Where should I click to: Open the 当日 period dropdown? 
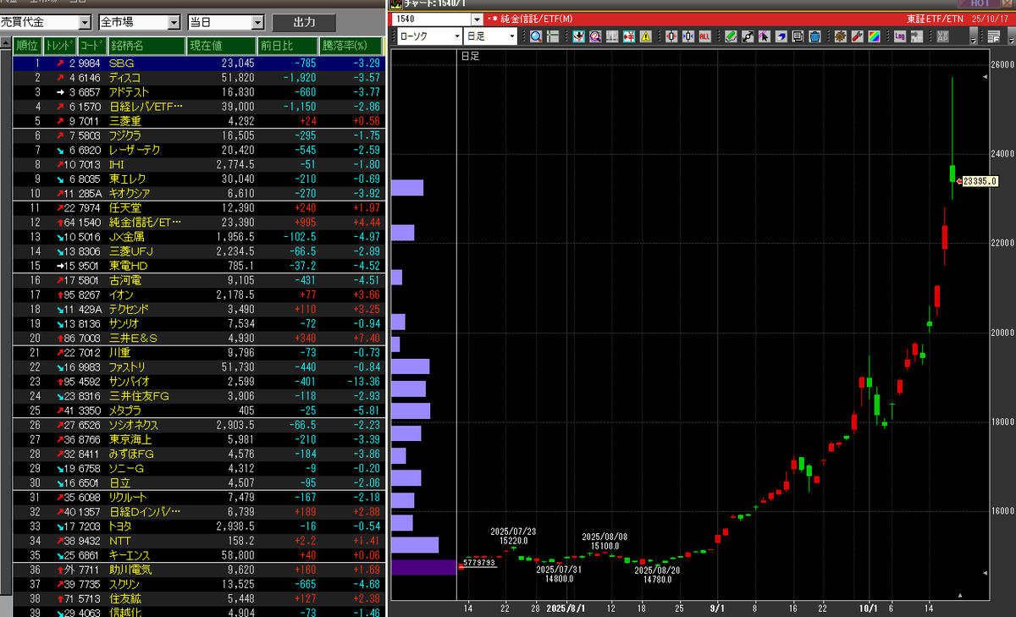click(225, 22)
